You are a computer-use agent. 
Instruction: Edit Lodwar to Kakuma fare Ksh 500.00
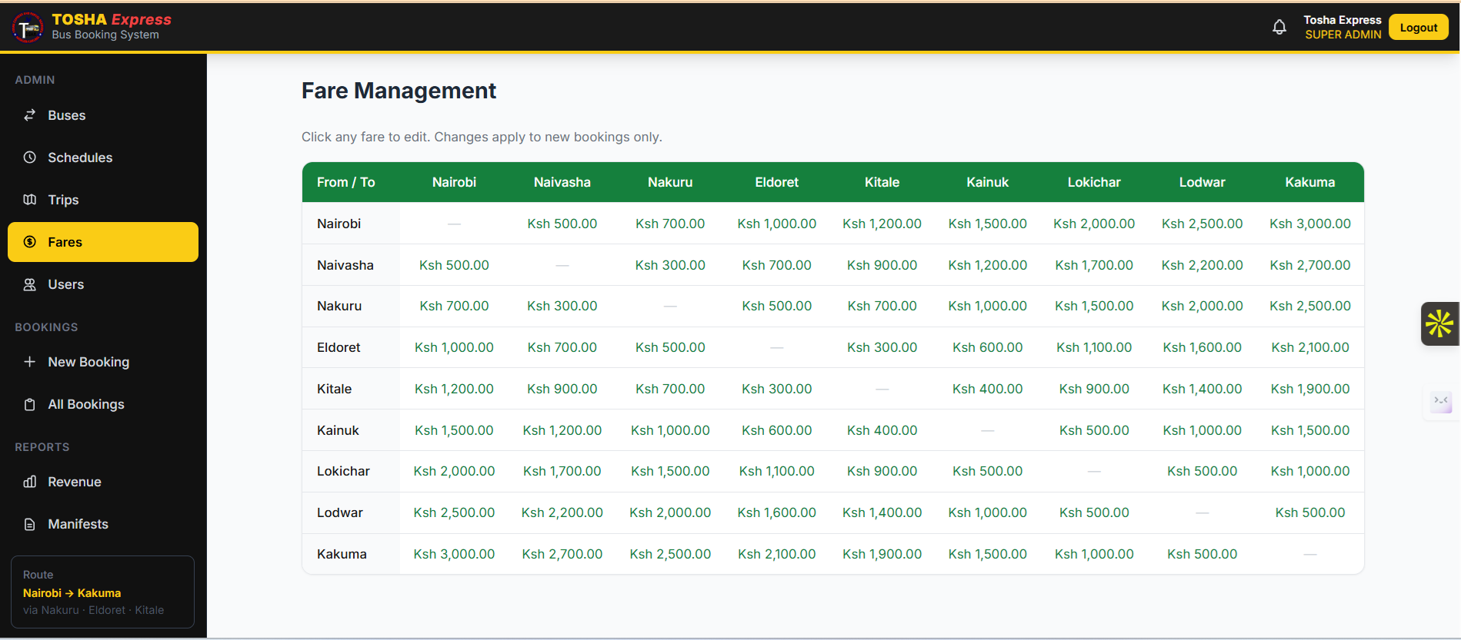click(x=1310, y=512)
